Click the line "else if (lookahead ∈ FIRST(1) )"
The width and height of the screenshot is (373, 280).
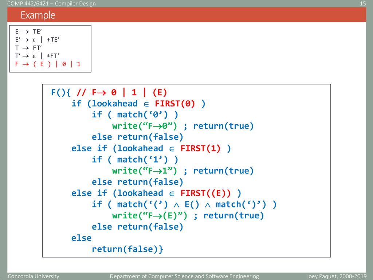(151, 148)
